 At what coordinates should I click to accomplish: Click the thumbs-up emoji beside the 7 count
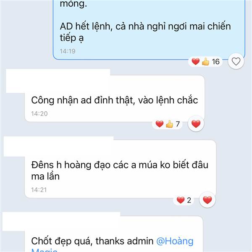[x=169, y=124]
